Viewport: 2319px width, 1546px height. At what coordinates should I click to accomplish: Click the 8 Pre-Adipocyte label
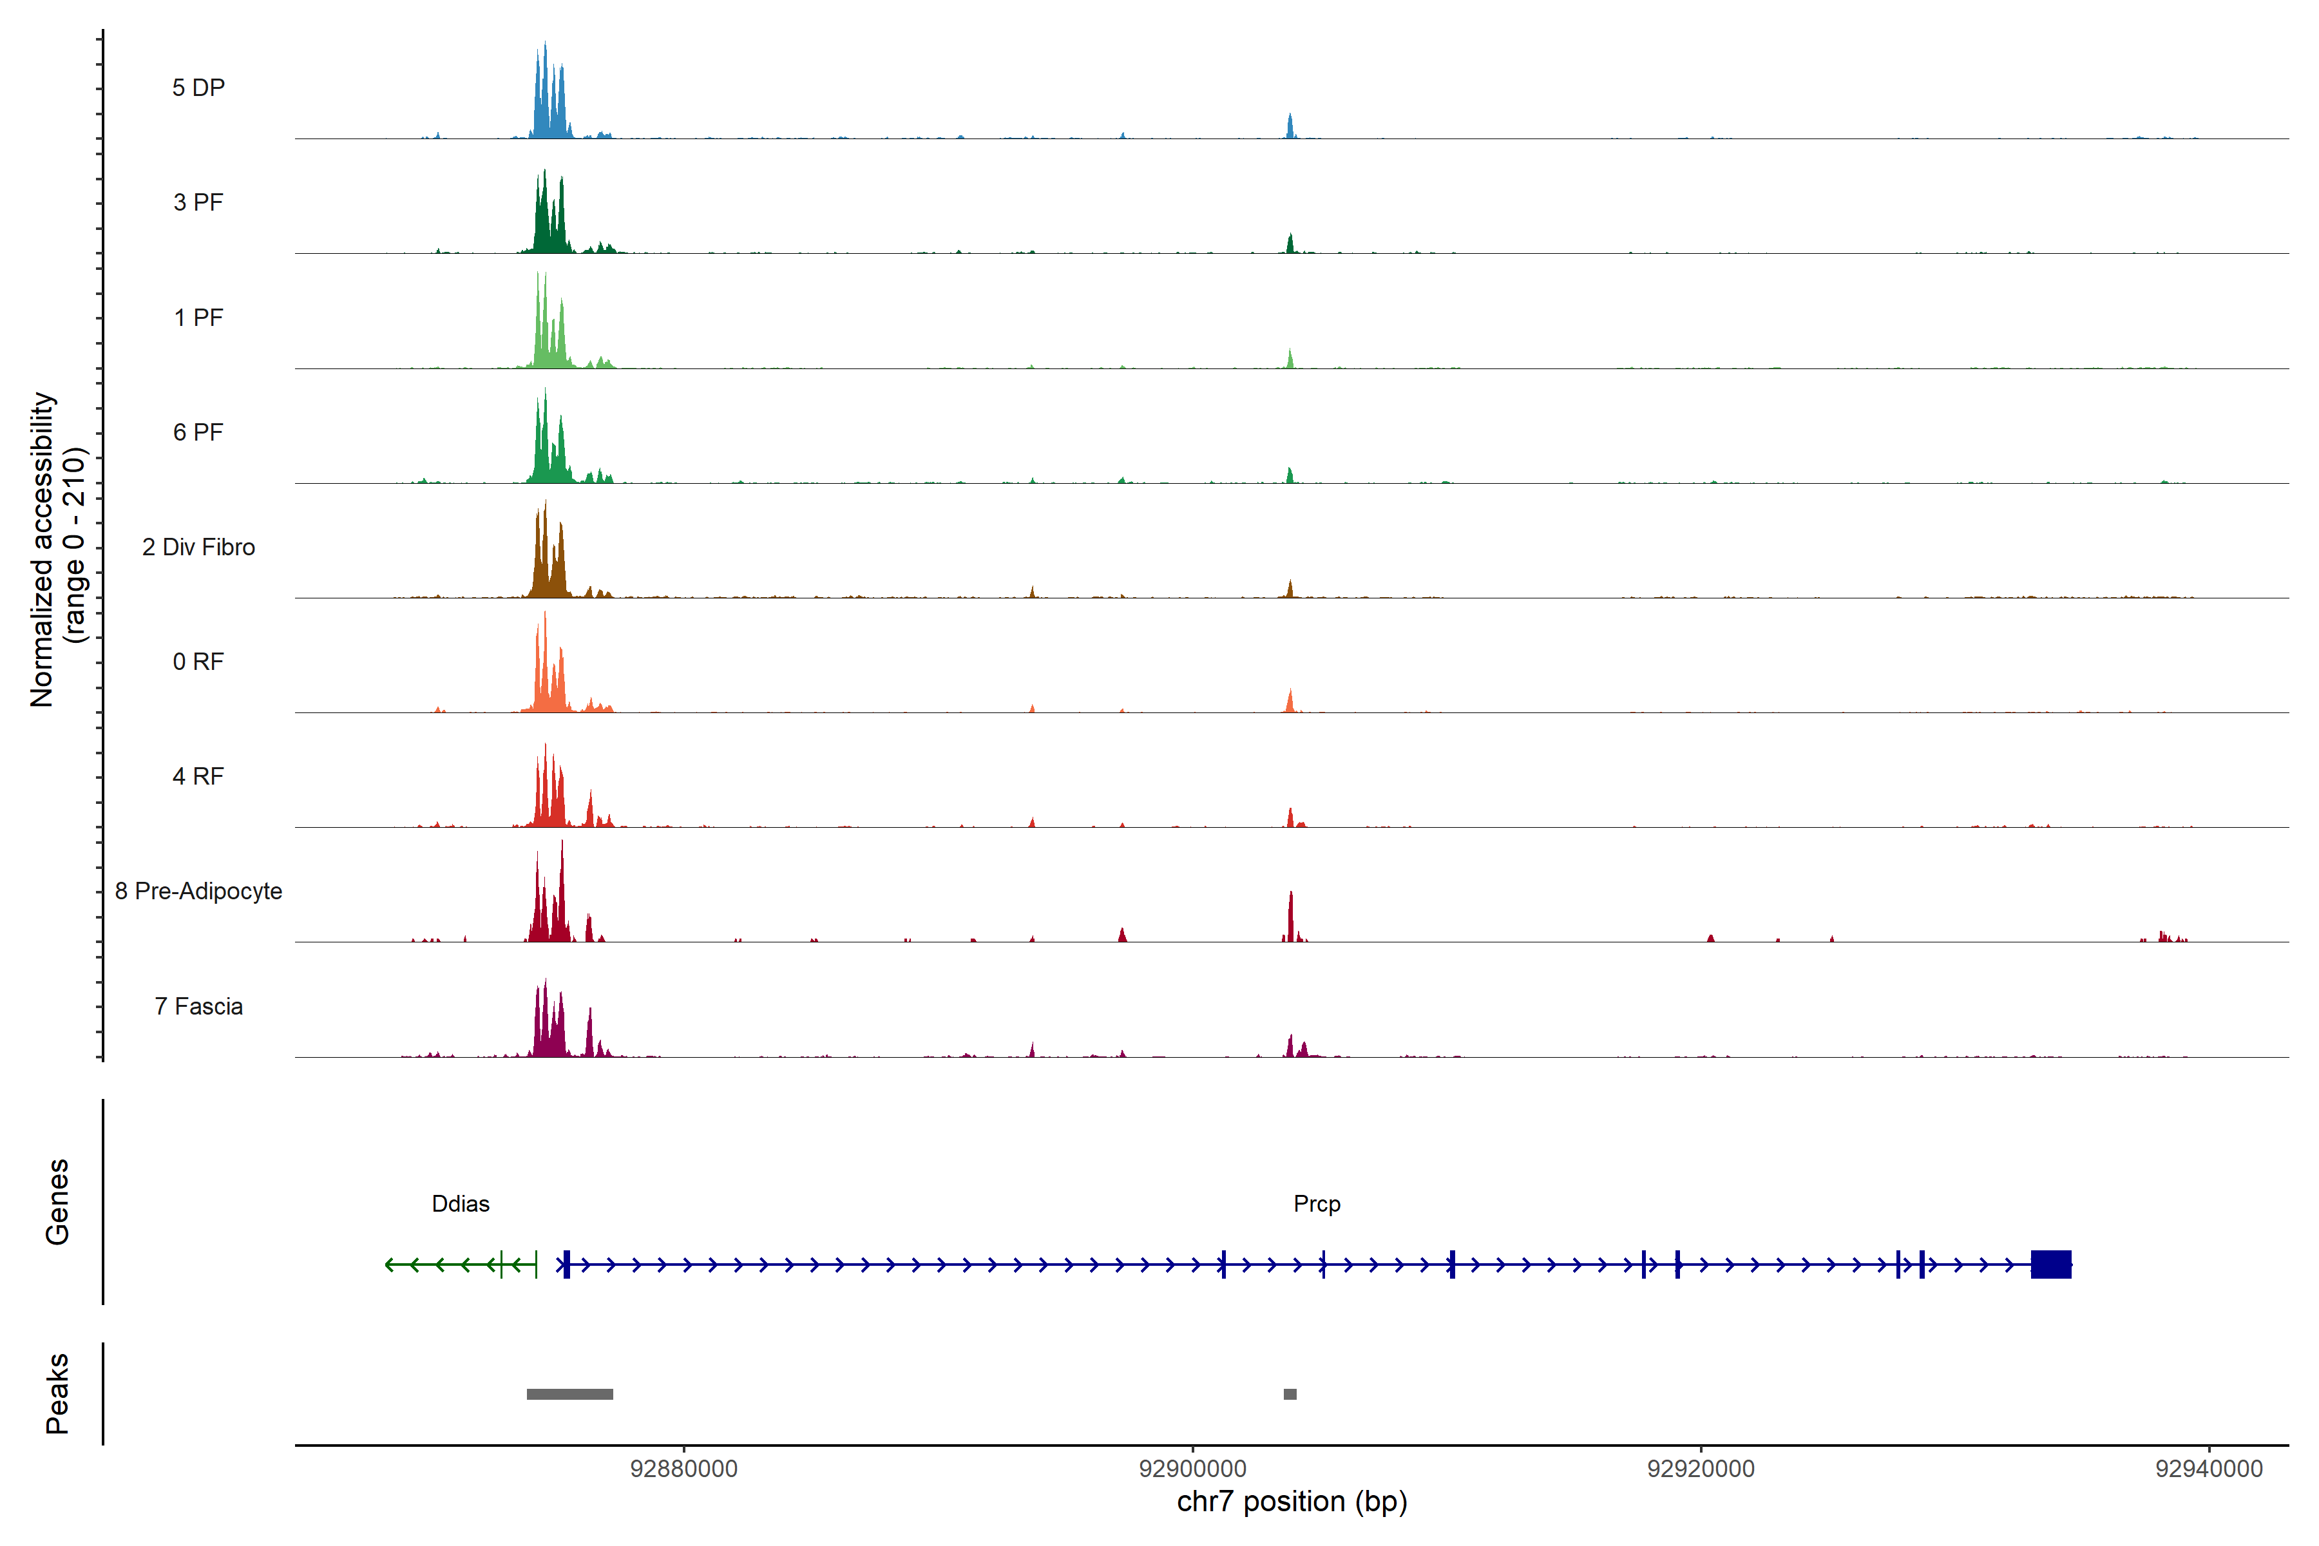pos(198,892)
